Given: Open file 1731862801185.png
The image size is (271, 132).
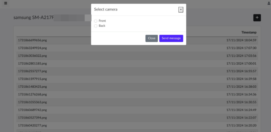Looking at the screenshot, I should (x=32, y=63).
